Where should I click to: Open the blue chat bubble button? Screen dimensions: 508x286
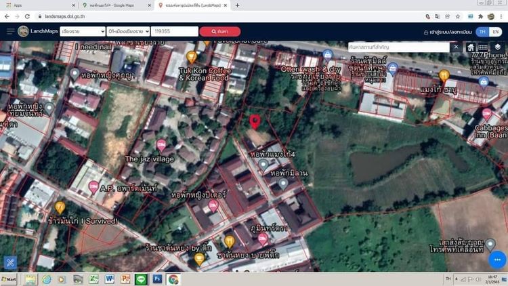[x=496, y=260]
